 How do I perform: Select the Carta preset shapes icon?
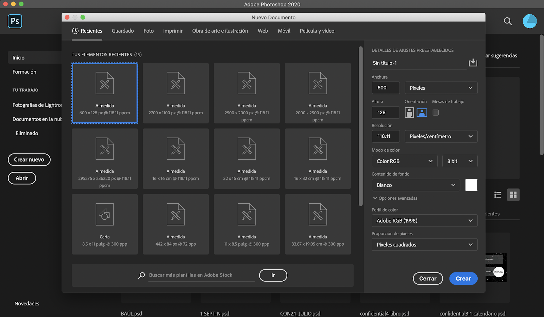coord(105,214)
